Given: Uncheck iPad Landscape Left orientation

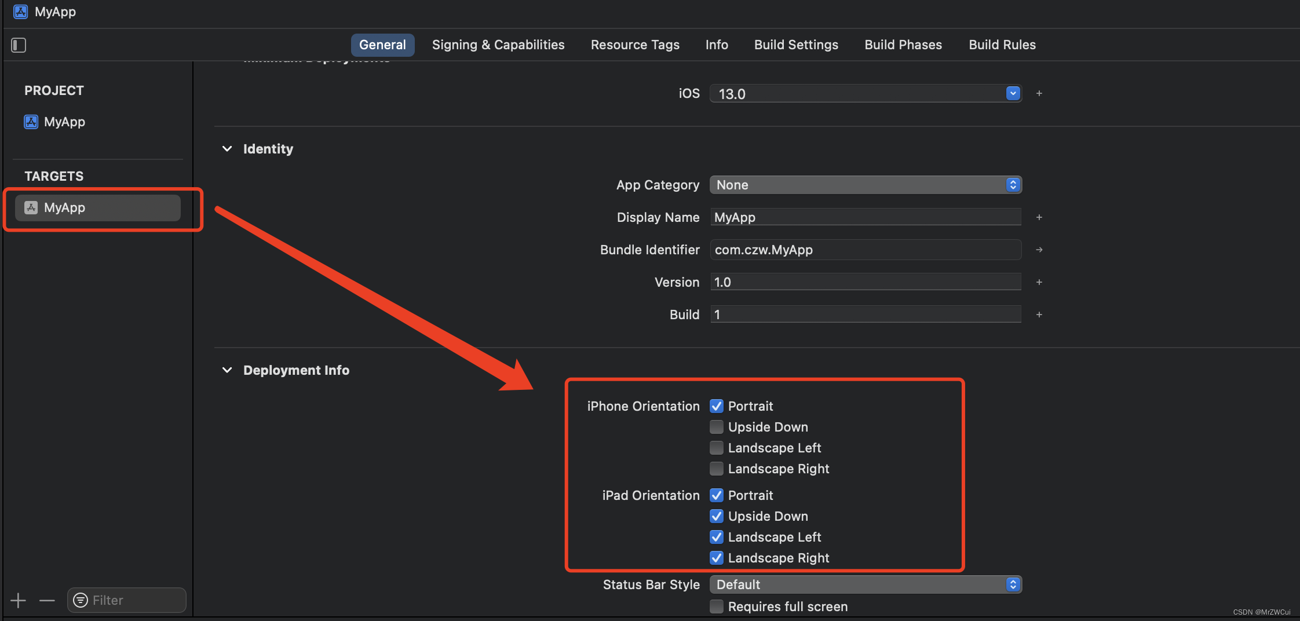Looking at the screenshot, I should coord(717,537).
